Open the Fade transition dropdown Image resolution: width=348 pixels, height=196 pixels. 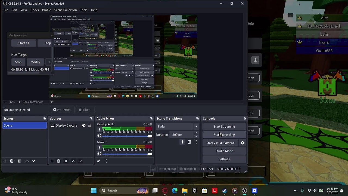[x=177, y=126]
